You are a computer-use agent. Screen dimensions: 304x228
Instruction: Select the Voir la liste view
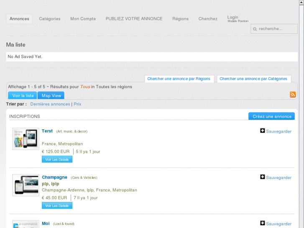point(23,96)
